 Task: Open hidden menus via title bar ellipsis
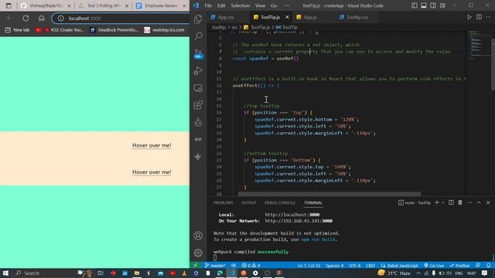click(x=286, y=5)
